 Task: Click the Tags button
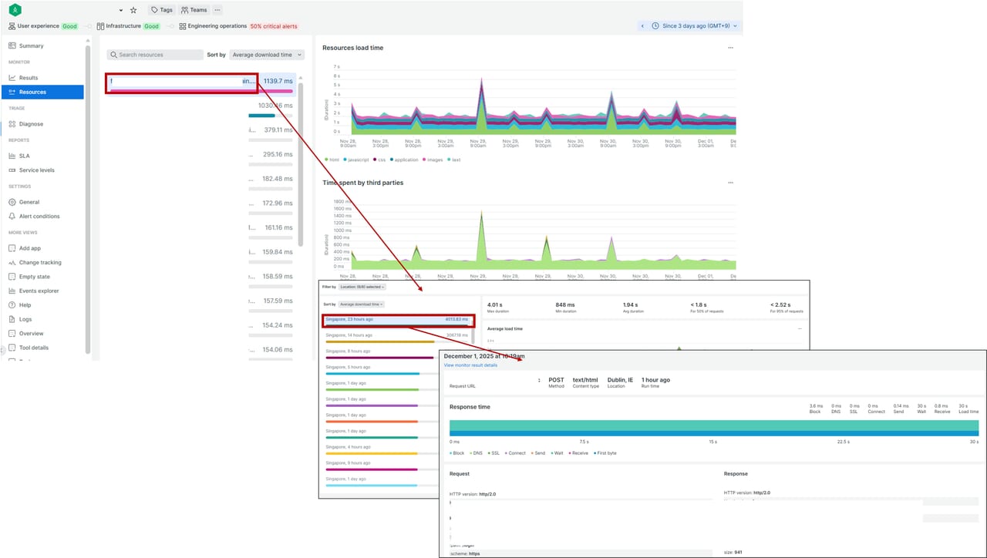coord(162,10)
